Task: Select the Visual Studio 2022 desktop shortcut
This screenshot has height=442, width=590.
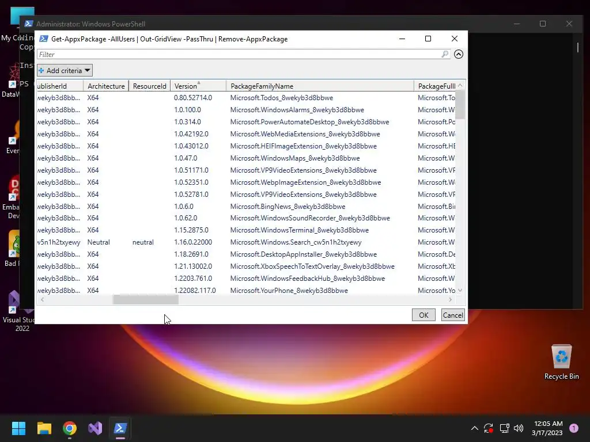Action: pos(19,310)
